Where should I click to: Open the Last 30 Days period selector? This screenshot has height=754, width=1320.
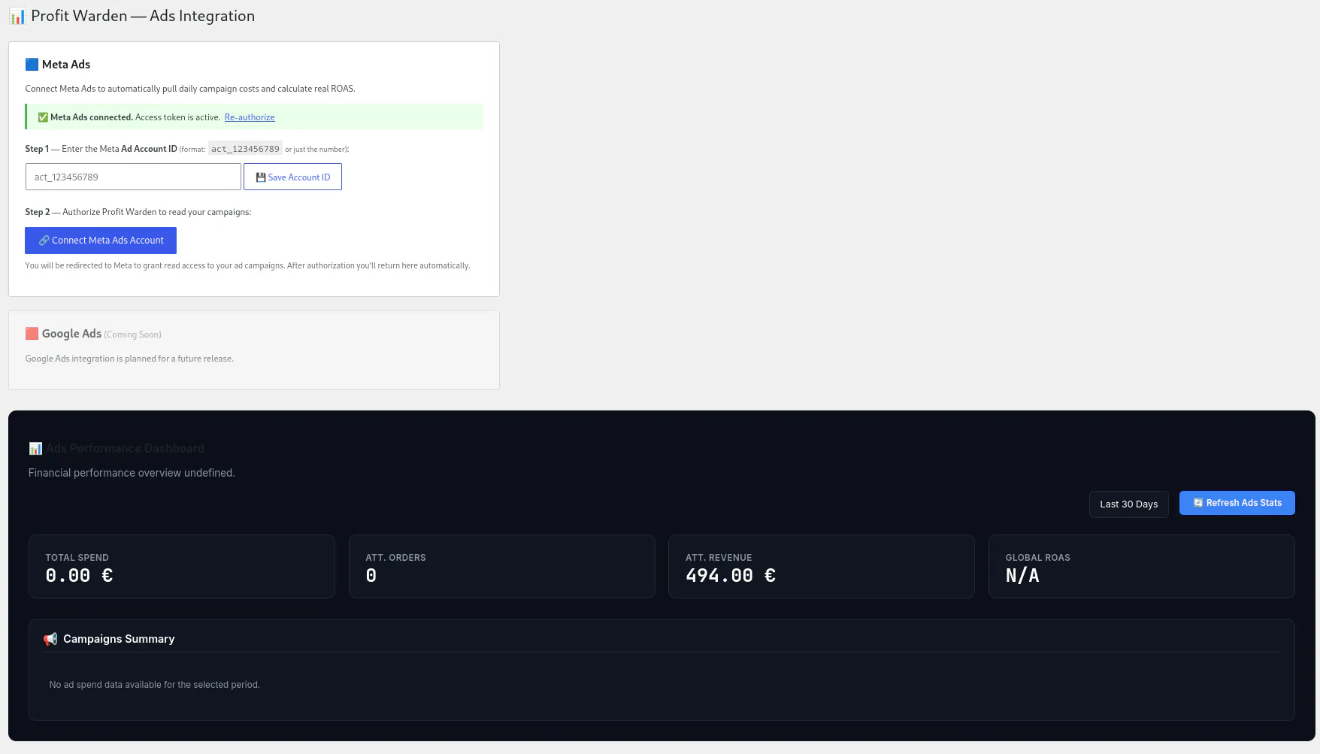tap(1128, 504)
